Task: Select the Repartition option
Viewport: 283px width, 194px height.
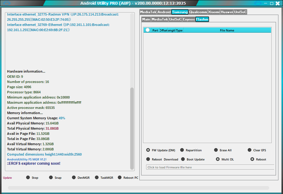Action: (182, 150)
